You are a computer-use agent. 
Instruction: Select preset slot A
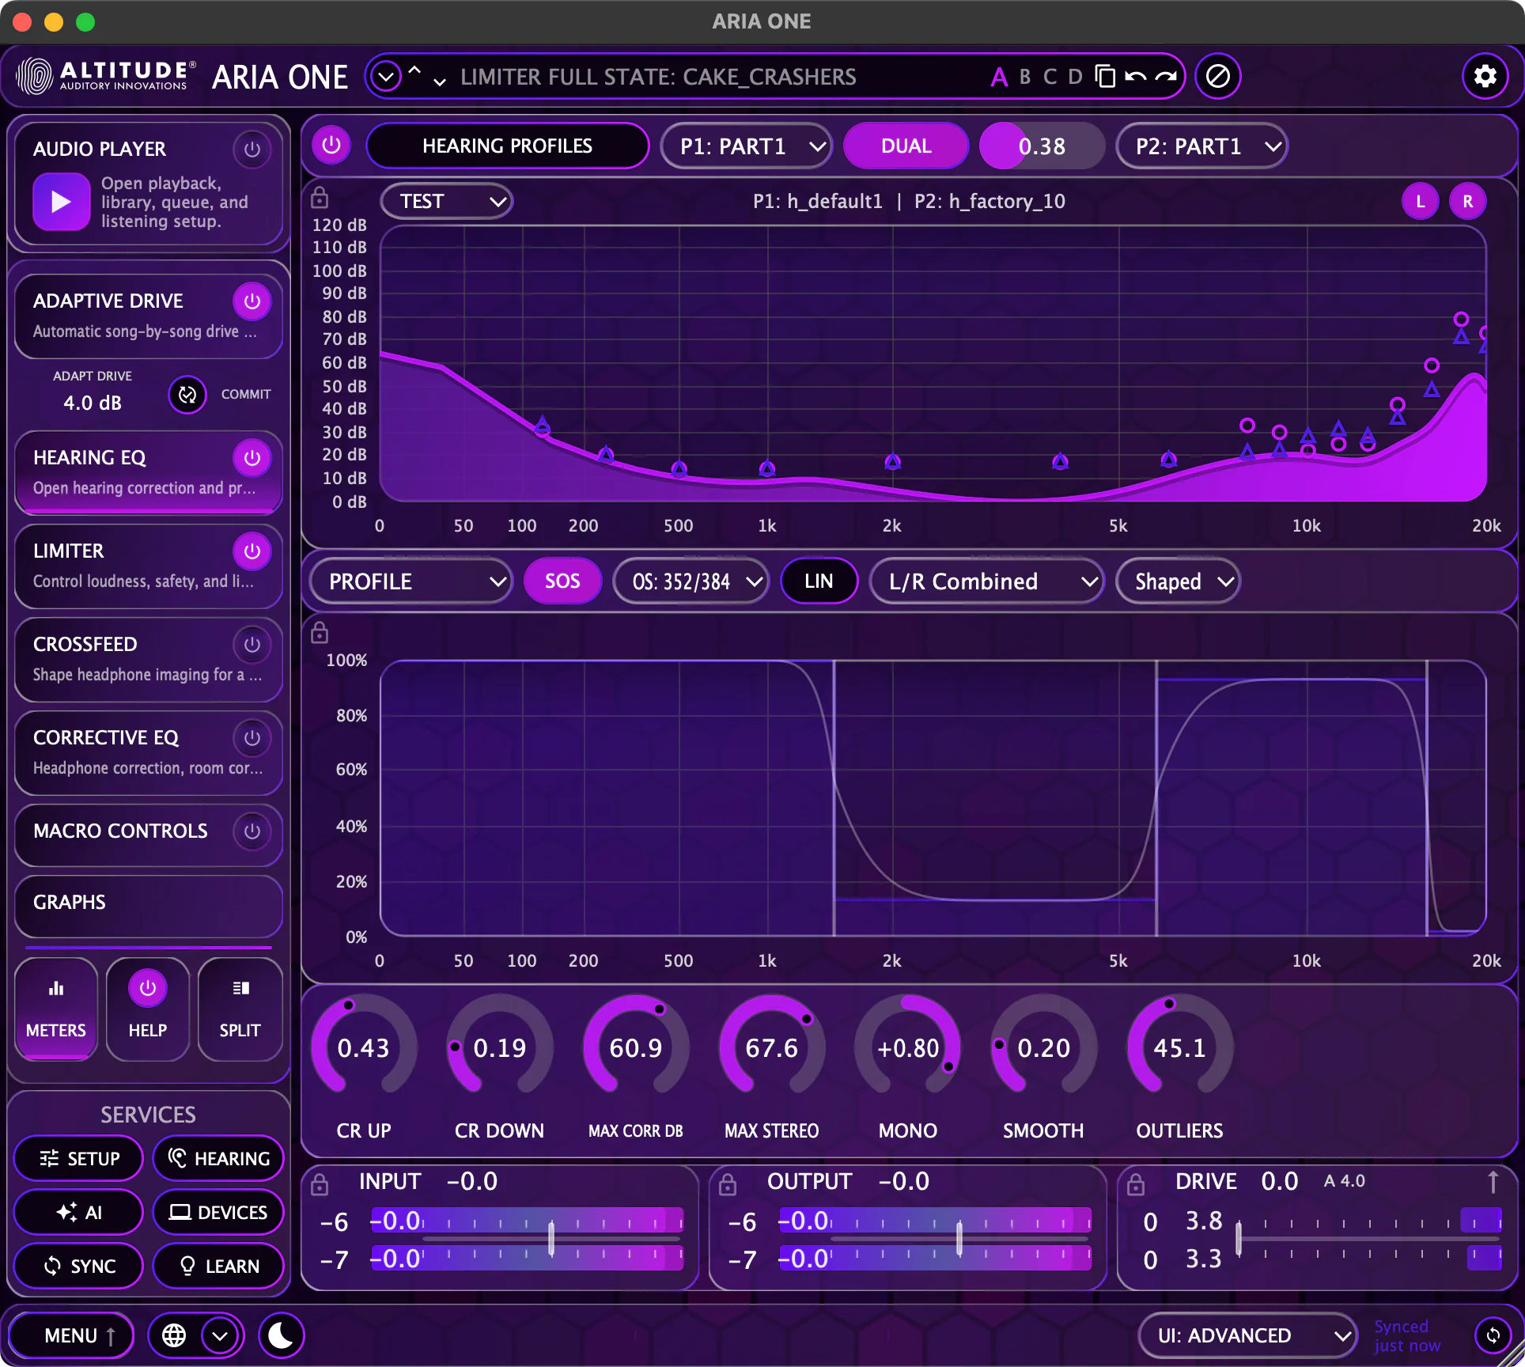click(x=999, y=77)
